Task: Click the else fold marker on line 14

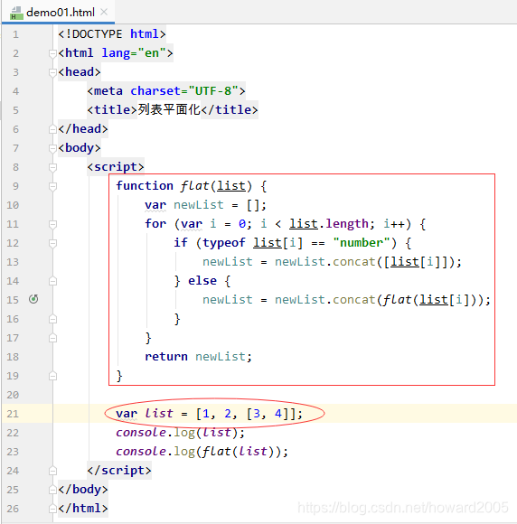Action: click(x=52, y=281)
